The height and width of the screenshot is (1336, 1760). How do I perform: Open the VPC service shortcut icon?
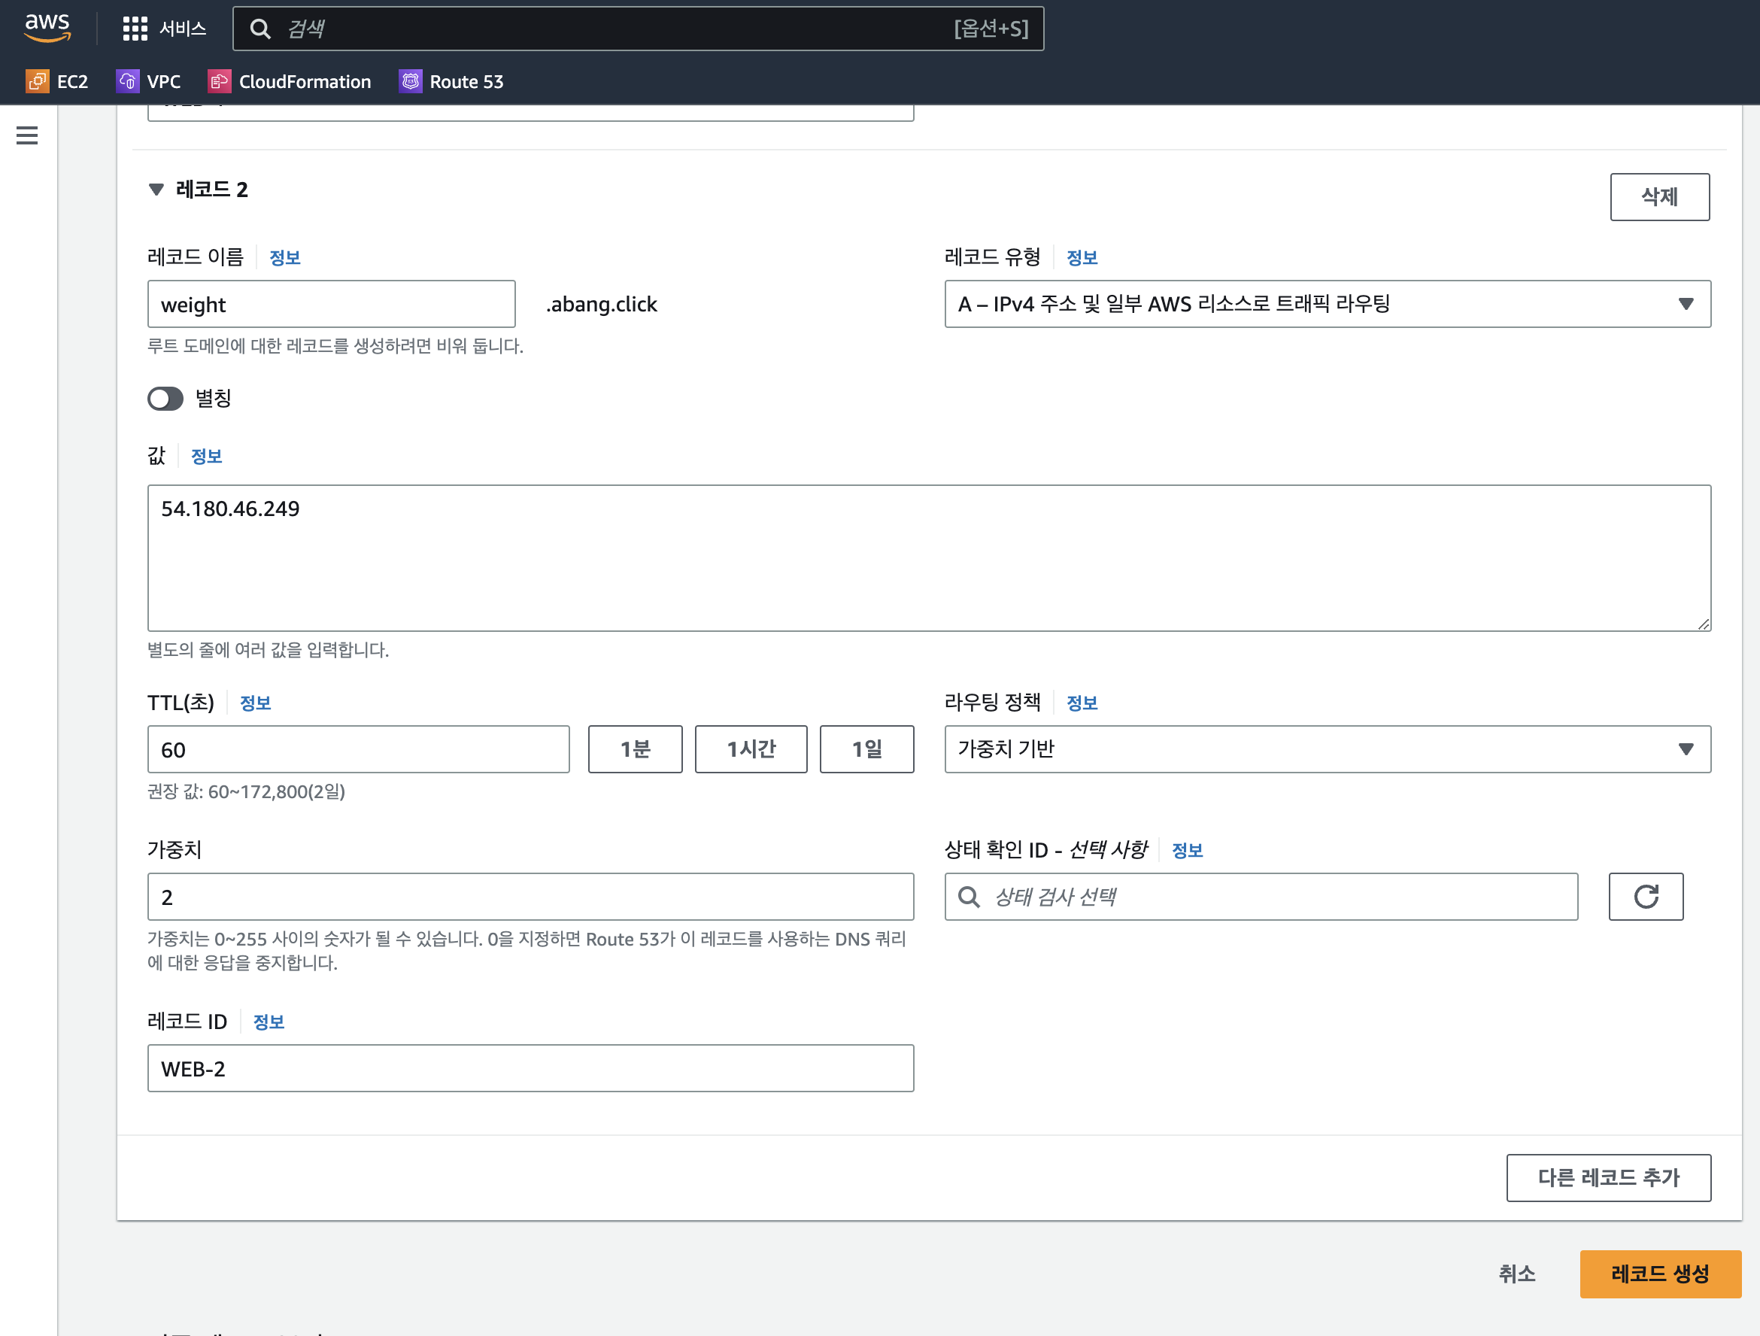point(127,81)
